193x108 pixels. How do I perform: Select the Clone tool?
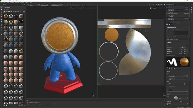click(x=1, y=19)
